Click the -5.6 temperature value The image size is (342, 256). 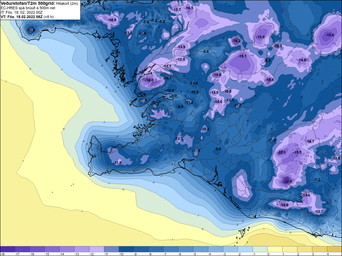(x=145, y=22)
